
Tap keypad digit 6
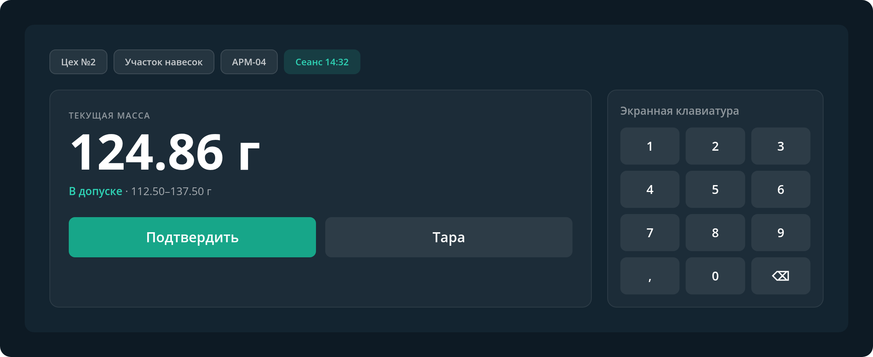pos(781,189)
